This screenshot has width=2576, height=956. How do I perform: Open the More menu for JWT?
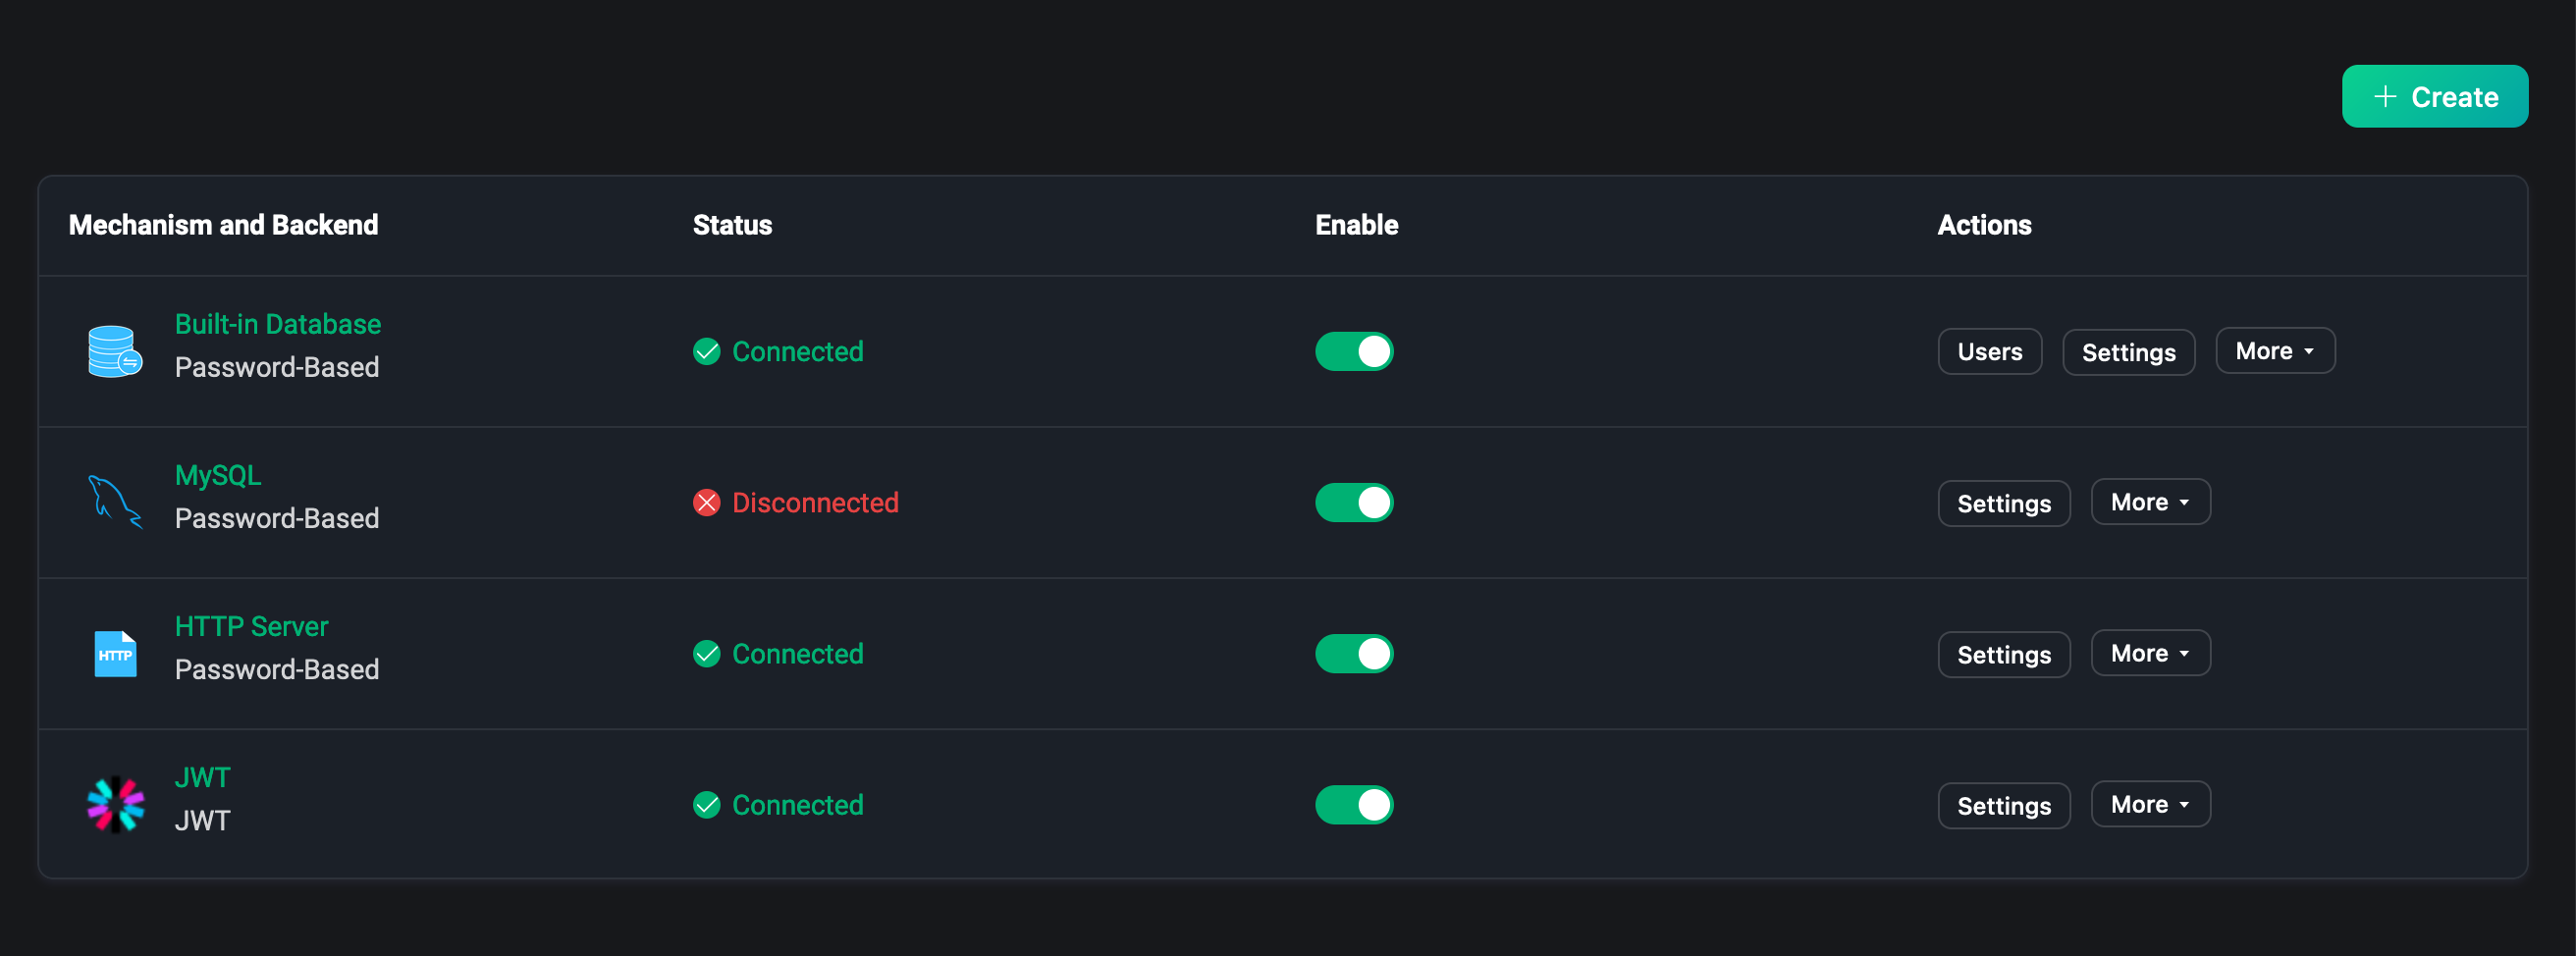coord(2150,804)
